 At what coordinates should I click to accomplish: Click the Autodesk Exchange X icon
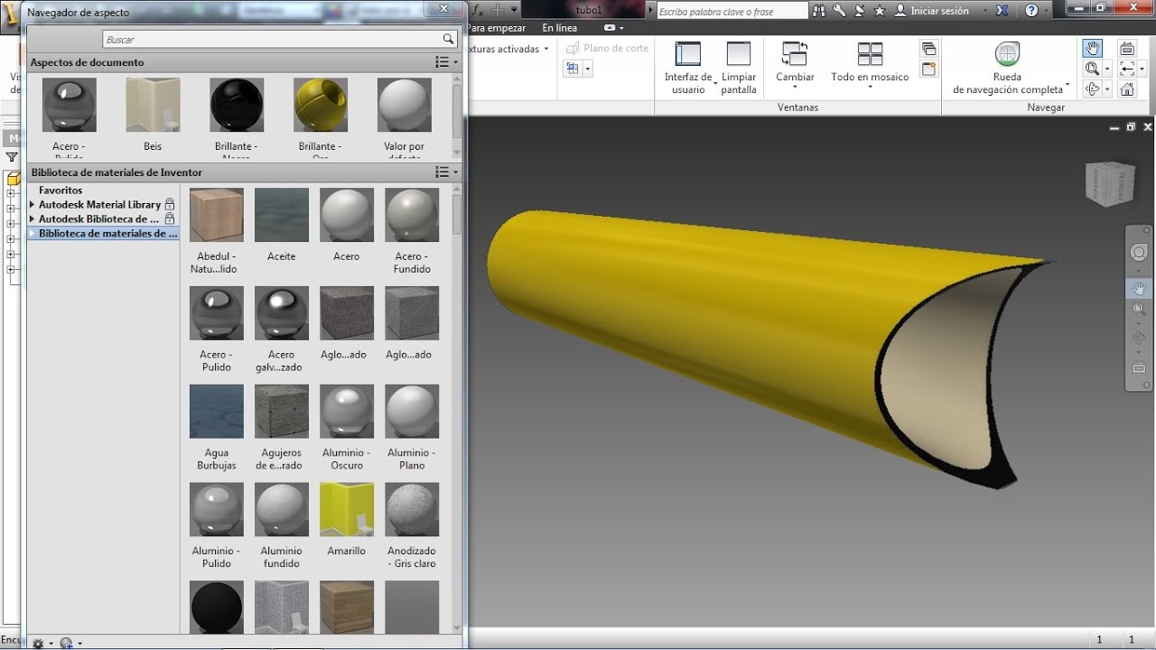(x=1002, y=11)
